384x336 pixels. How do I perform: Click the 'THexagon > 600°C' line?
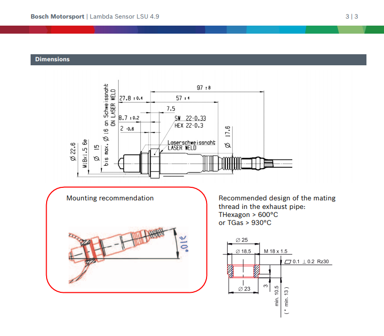(248, 215)
